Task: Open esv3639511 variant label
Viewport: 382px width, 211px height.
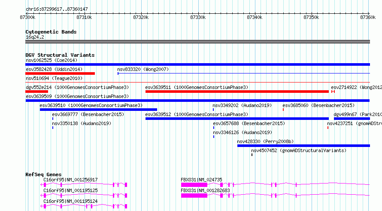Action: pos(197,87)
